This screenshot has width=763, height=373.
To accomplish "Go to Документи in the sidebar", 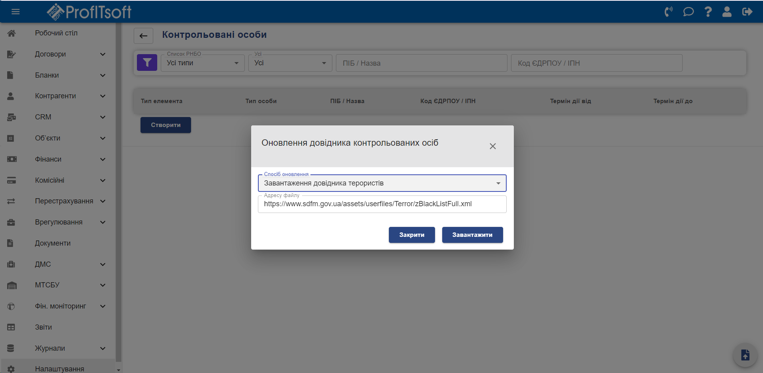I will click(x=53, y=243).
